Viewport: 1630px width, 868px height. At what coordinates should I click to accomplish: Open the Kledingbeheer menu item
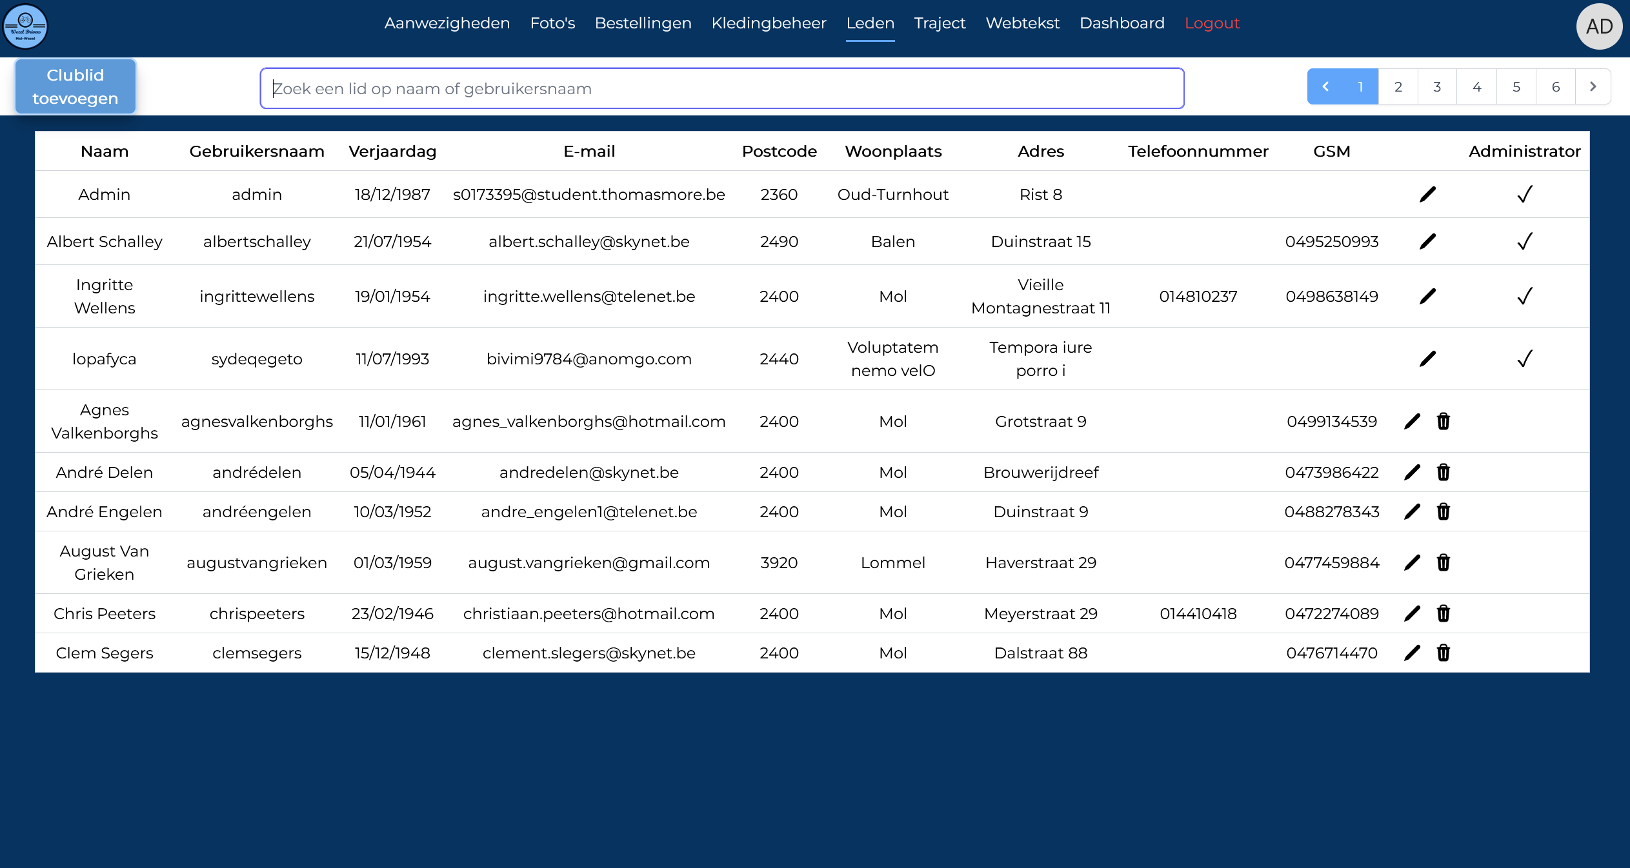pos(769,23)
